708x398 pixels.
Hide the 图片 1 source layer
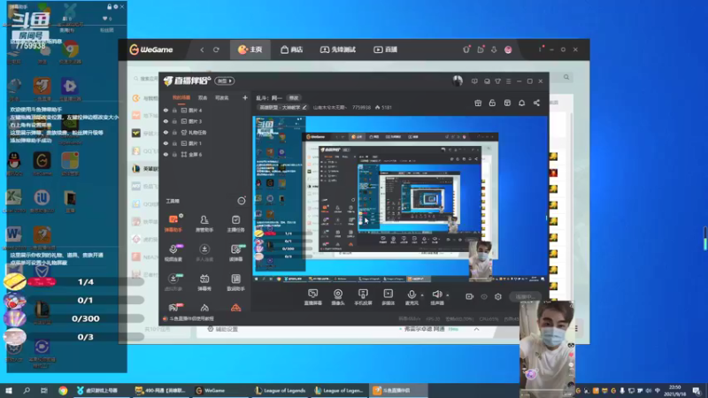tap(165, 143)
